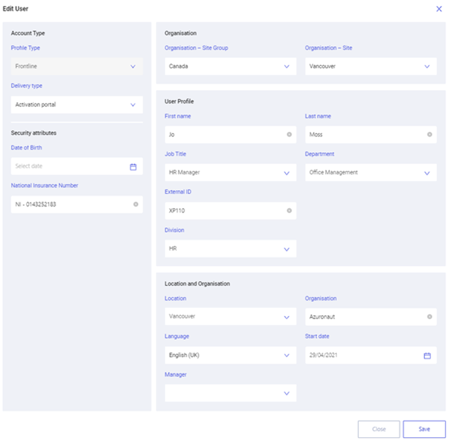Expand the Division dropdown
Image resolution: width=449 pixels, height=440 pixels.
click(x=231, y=249)
